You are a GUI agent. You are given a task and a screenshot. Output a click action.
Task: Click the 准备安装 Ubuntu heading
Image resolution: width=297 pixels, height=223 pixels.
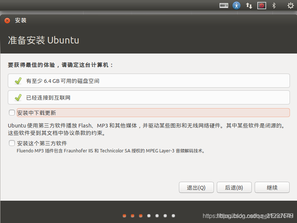click(43, 40)
